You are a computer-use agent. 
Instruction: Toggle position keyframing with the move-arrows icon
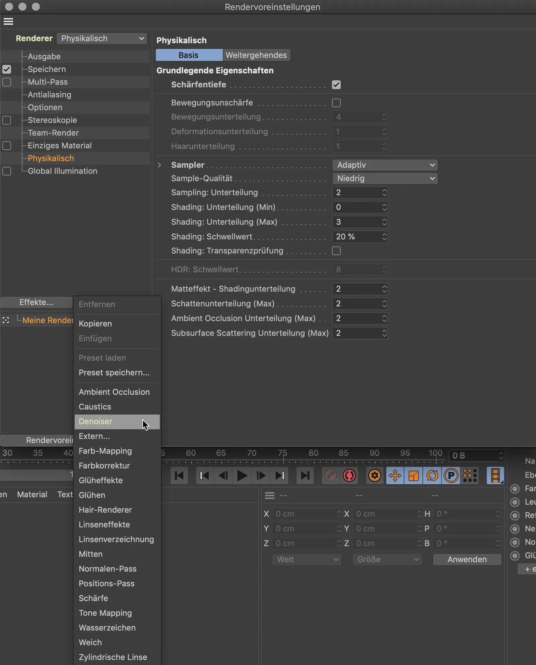point(395,475)
